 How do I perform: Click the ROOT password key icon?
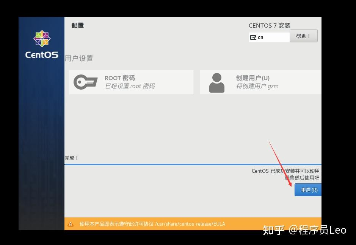[x=86, y=82]
